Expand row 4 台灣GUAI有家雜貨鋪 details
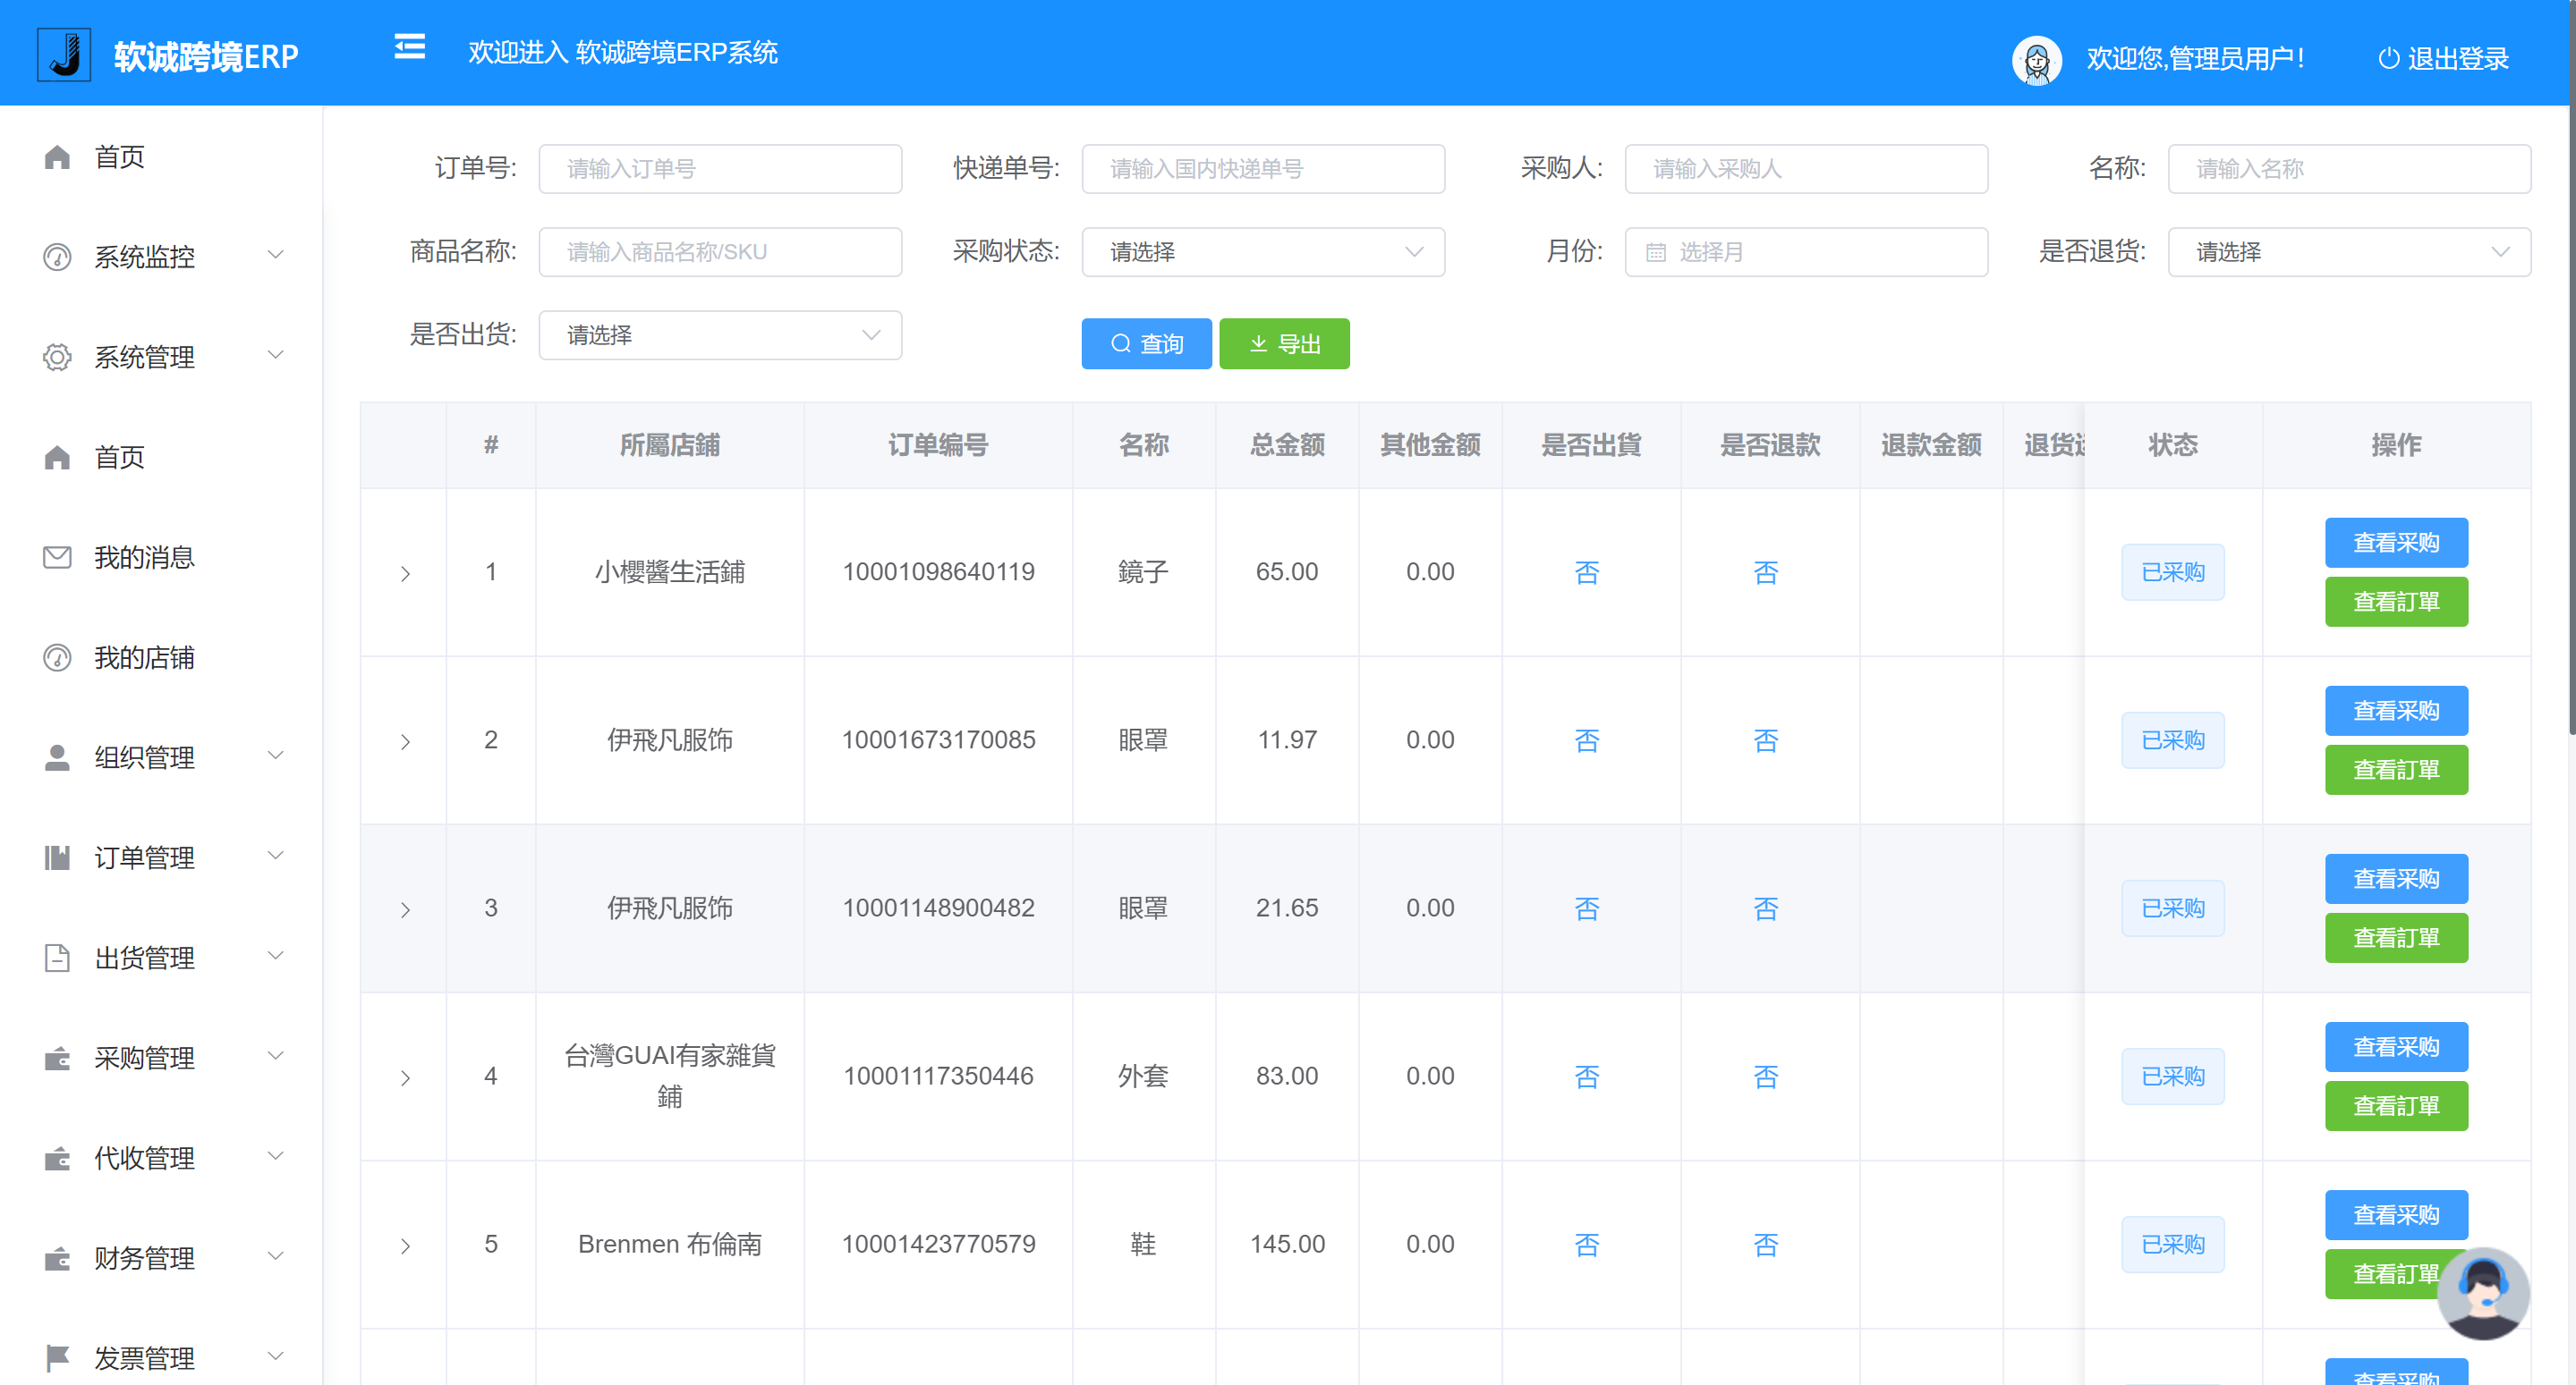 (x=405, y=1077)
